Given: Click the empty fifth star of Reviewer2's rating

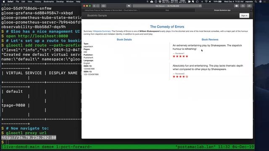Looking at the screenshot, I should pyautogui.click(x=187, y=76).
